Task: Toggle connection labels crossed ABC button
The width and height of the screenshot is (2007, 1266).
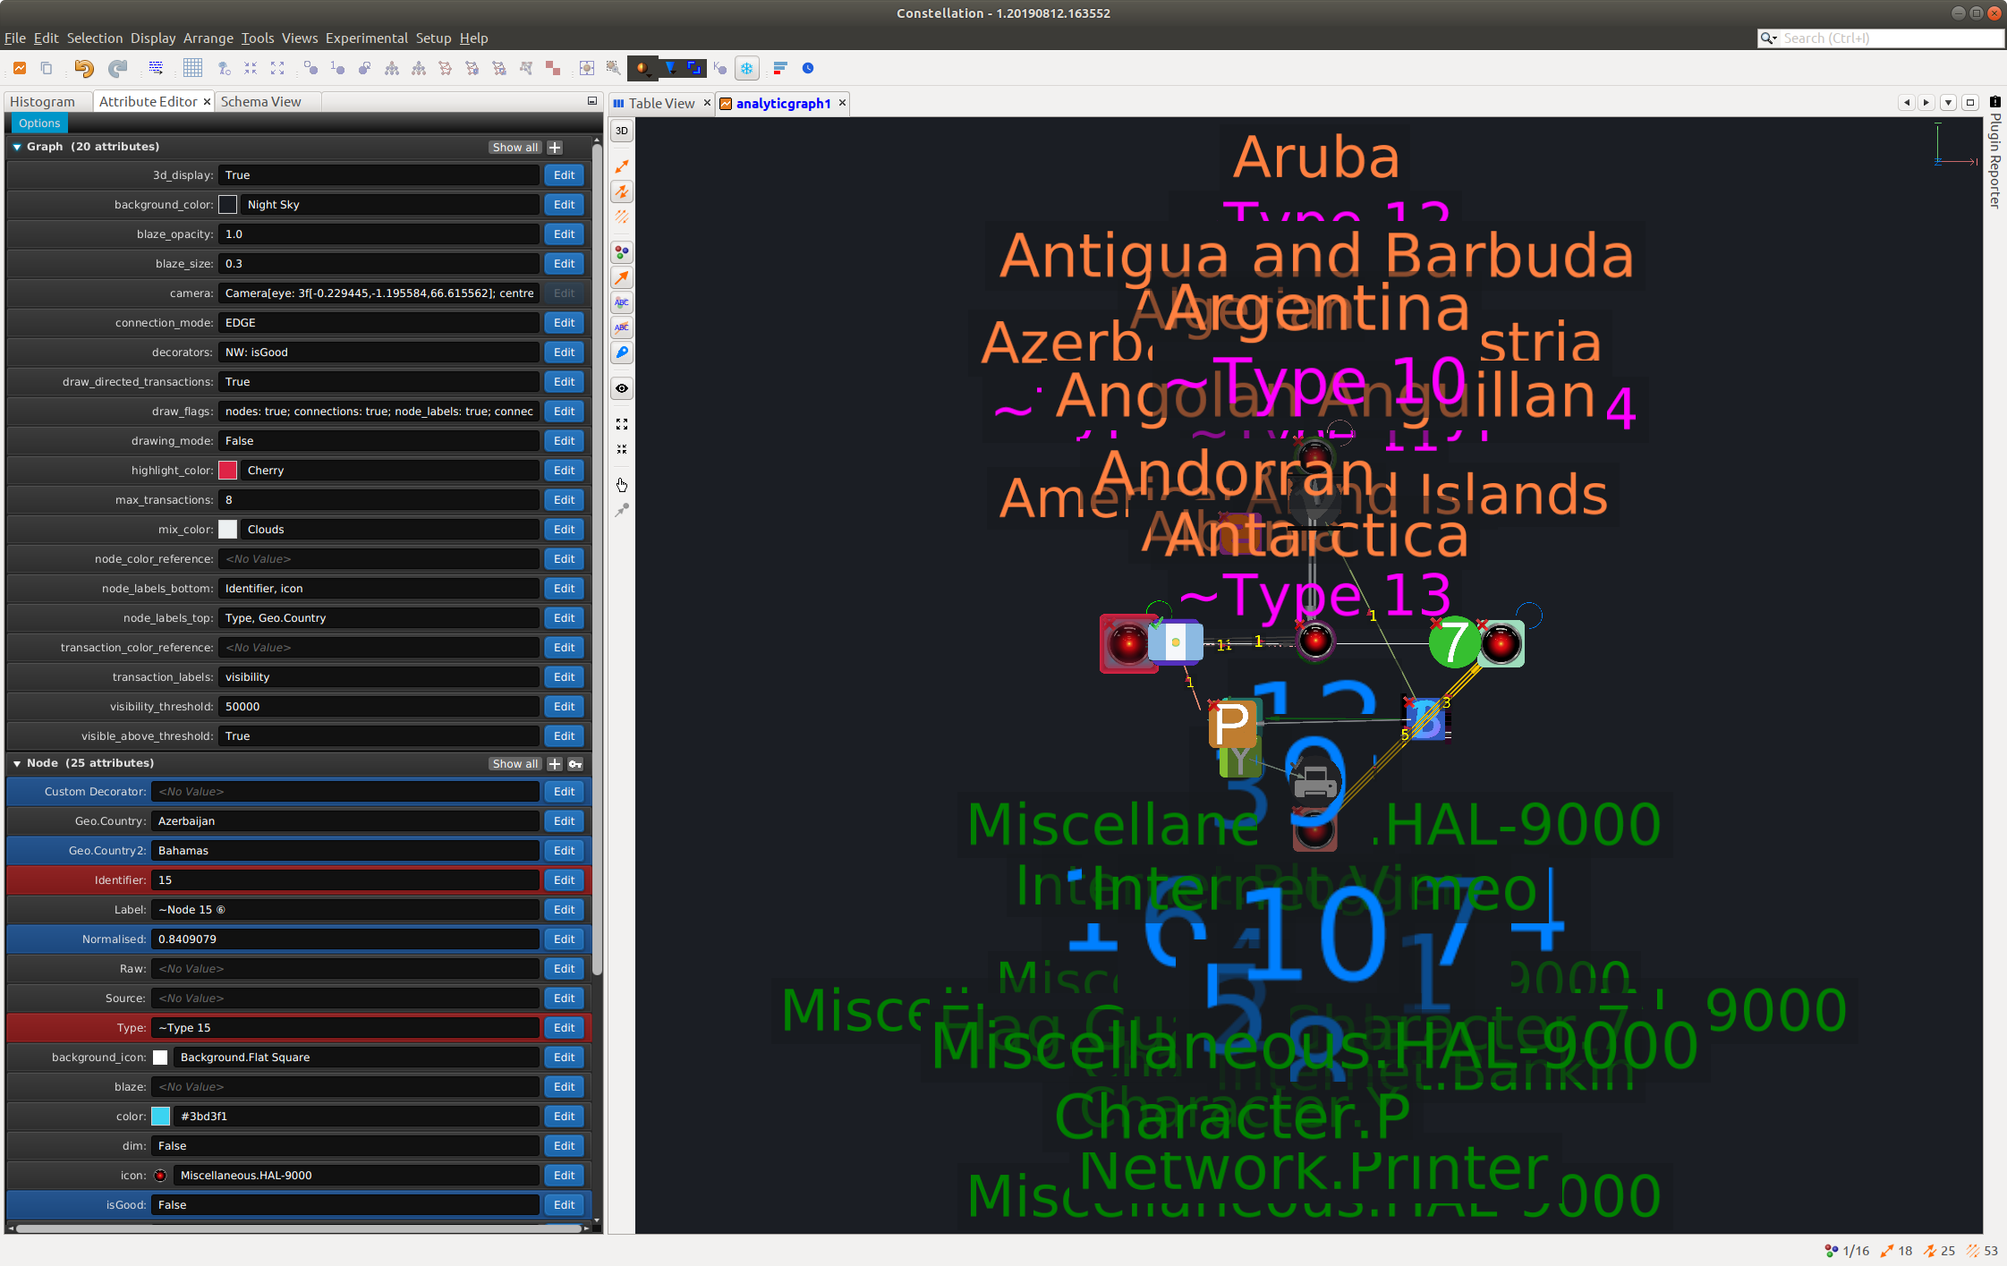Action: [x=621, y=327]
